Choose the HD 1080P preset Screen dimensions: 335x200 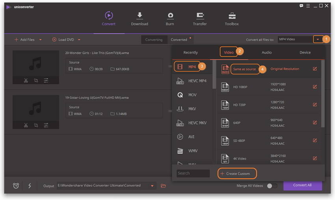[x=268, y=87]
